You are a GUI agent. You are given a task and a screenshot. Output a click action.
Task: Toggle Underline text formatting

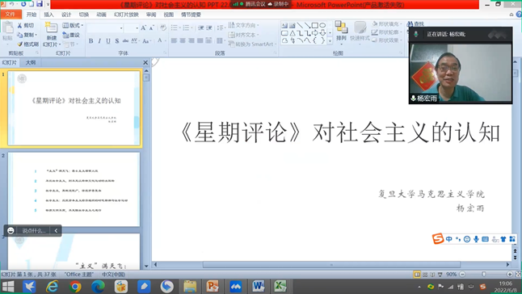pyautogui.click(x=108, y=40)
